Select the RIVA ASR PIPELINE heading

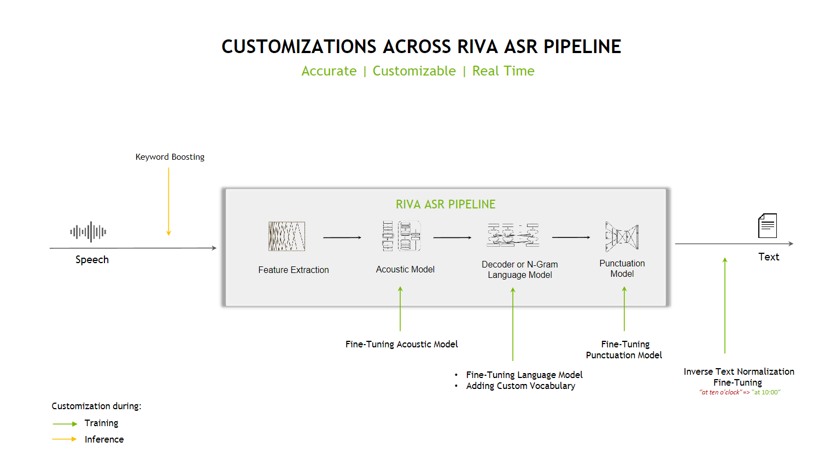[x=446, y=205]
